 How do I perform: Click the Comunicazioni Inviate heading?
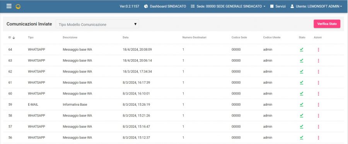(x=29, y=24)
